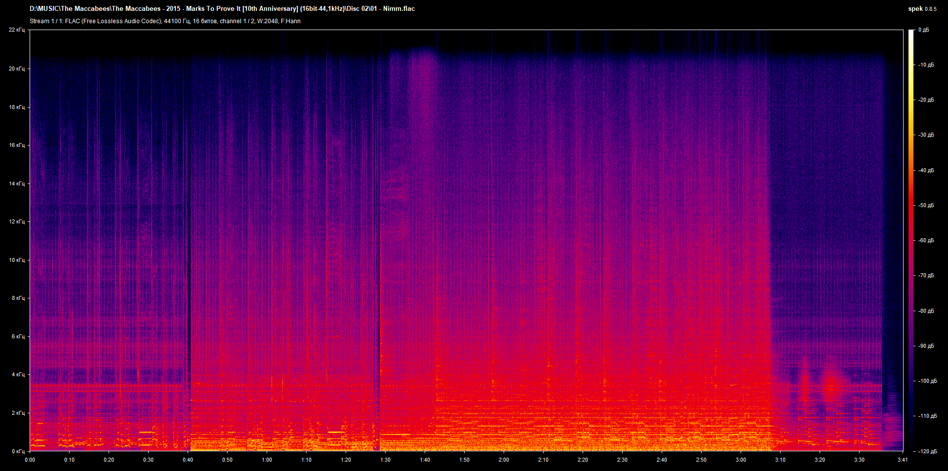The width and height of the screenshot is (948, 471).
Task: Click the FLAC stream info line
Action: pos(165,21)
